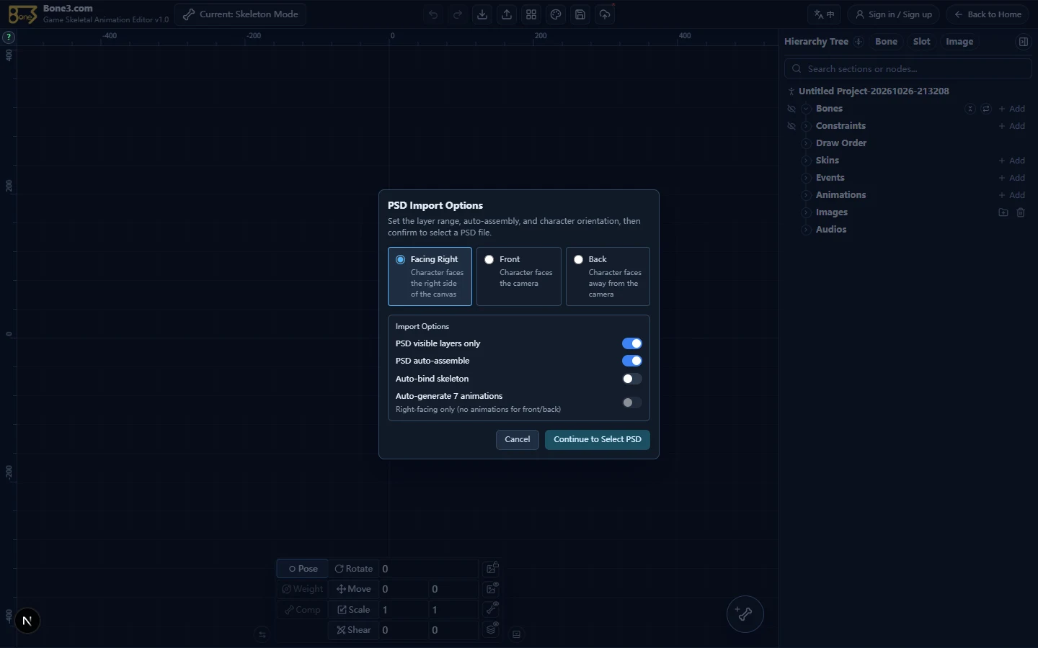Toggle PSD visible layers only switch
The width and height of the screenshot is (1038, 648).
632,343
